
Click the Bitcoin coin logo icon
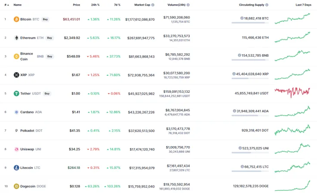(16, 19)
